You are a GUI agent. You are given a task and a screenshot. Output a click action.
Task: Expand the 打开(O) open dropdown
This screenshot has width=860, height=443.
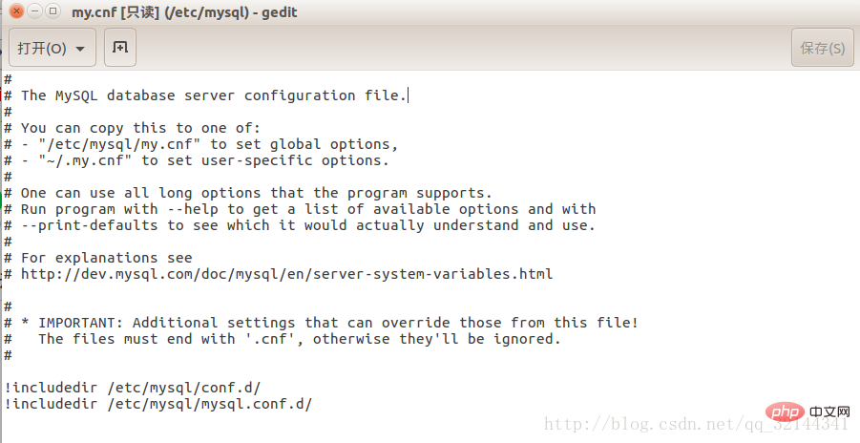80,49
